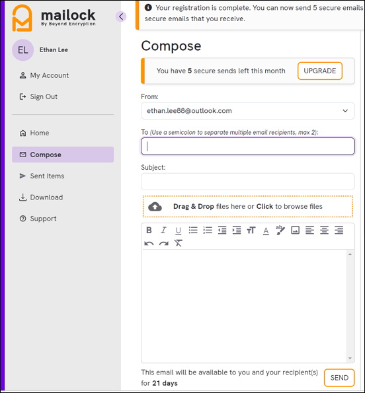Image resolution: width=365 pixels, height=393 pixels.
Task: Open the From address dropdown
Action: (x=247, y=111)
